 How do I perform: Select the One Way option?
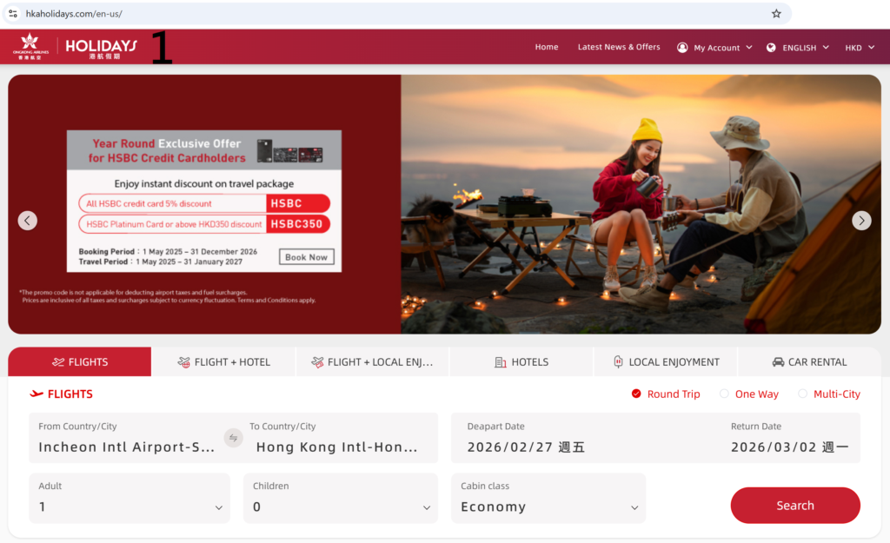click(724, 394)
